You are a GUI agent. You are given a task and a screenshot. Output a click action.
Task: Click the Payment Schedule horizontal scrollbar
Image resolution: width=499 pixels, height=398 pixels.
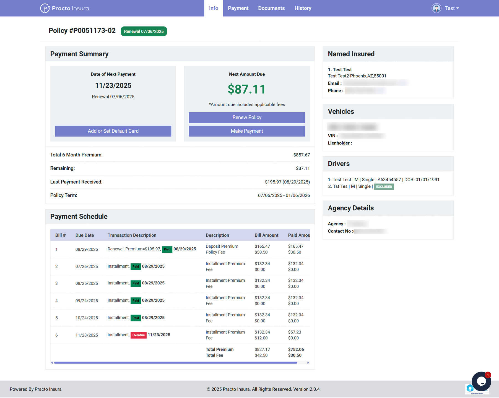pyautogui.click(x=175, y=363)
